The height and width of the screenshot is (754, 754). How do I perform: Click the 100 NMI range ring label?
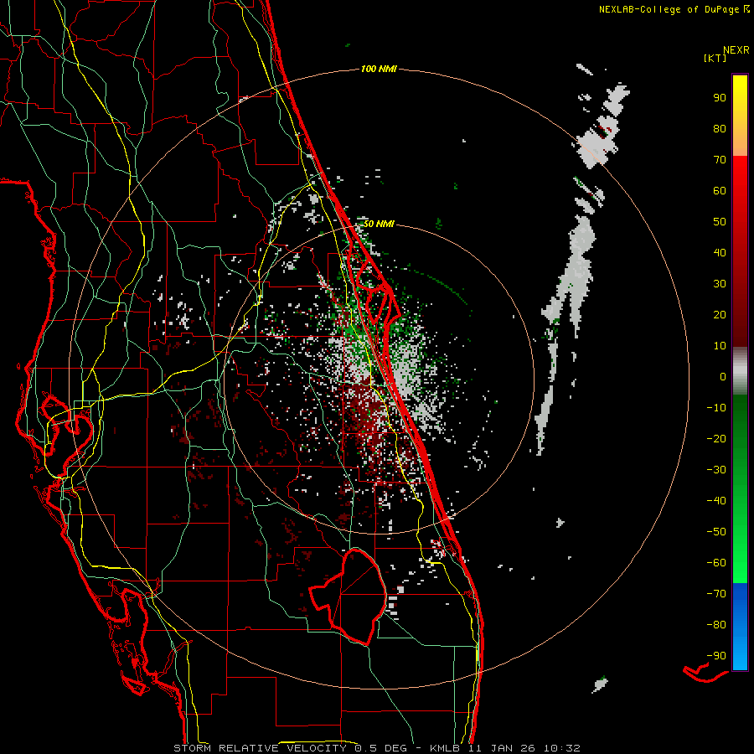click(x=379, y=70)
